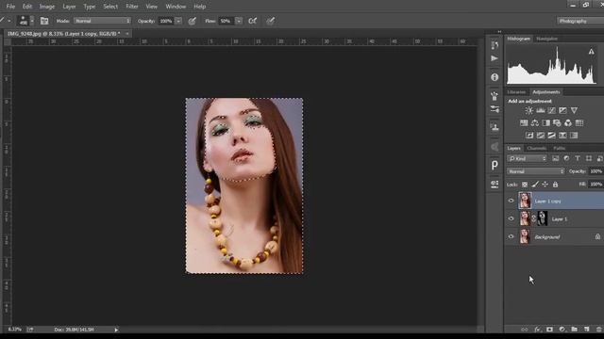
Task: Toggle pressure for opacity icon
Action: click(192, 21)
